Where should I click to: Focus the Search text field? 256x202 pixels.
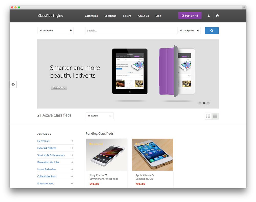coord(131,30)
